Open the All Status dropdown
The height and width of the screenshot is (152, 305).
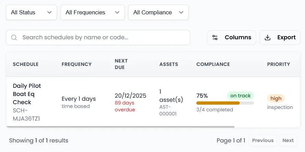pos(31,12)
